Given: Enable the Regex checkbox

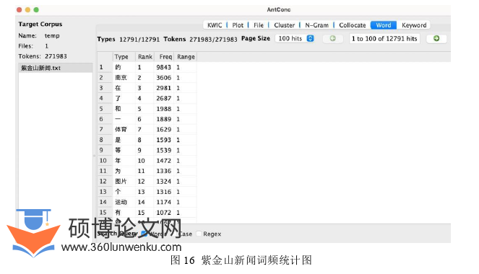Looking at the screenshot, I should 199,234.
